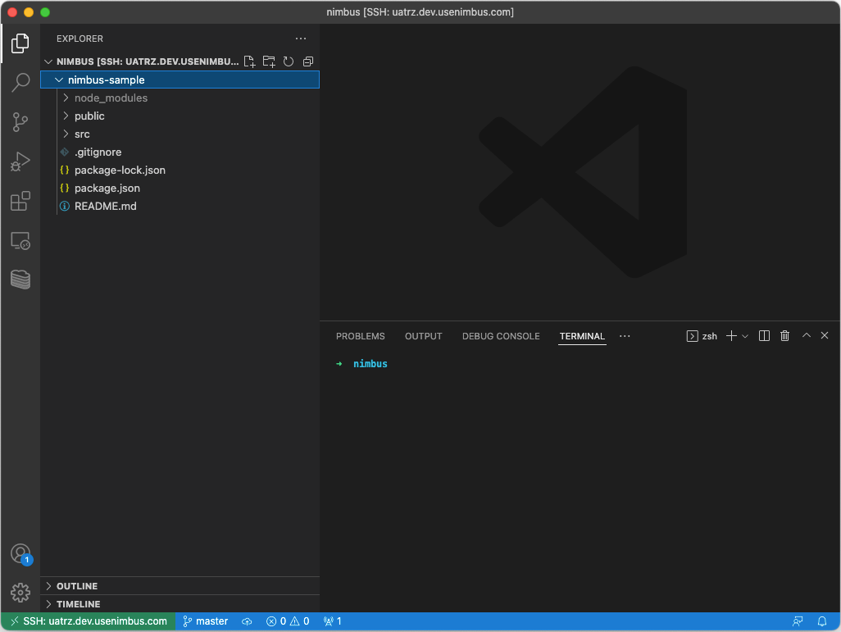Maximize the panel size with caret
This screenshot has width=841, height=632.
(x=806, y=335)
